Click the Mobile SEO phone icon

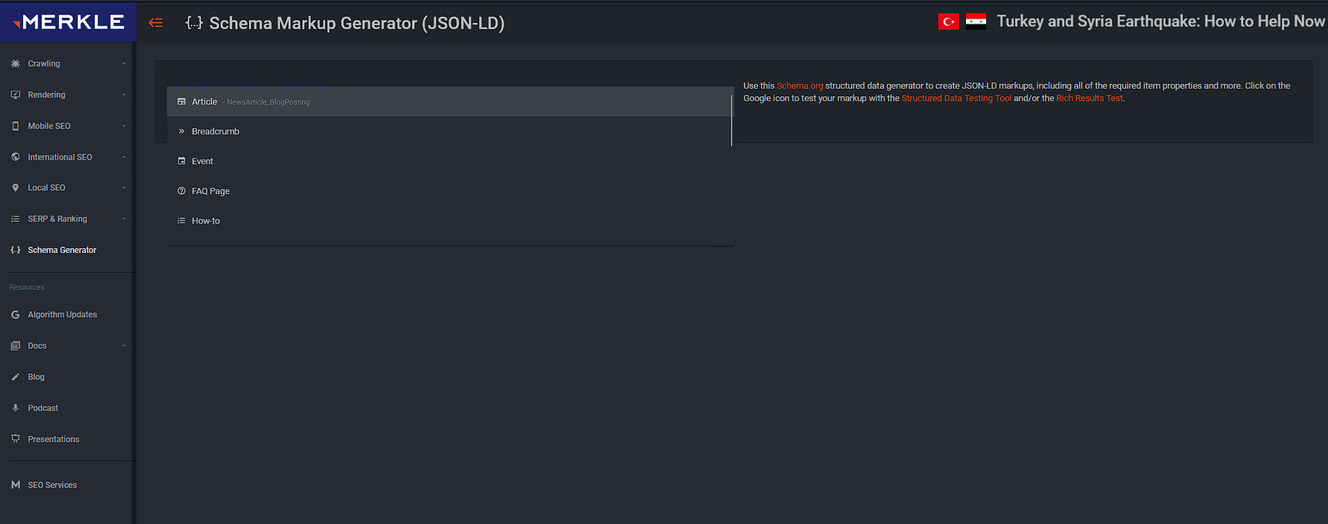click(15, 126)
